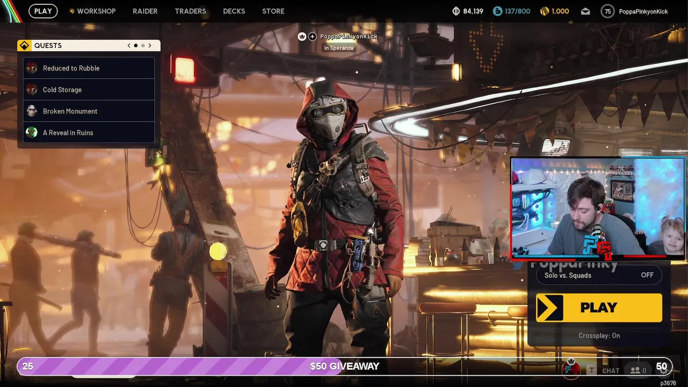Select the second quests page dot
This screenshot has height=387, width=688.
pos(143,46)
